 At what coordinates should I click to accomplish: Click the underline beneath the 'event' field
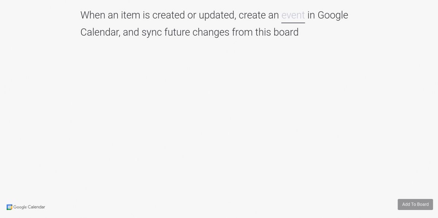pyautogui.click(x=293, y=23)
